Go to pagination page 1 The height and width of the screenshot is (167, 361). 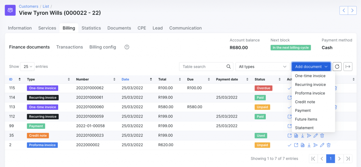point(331,159)
